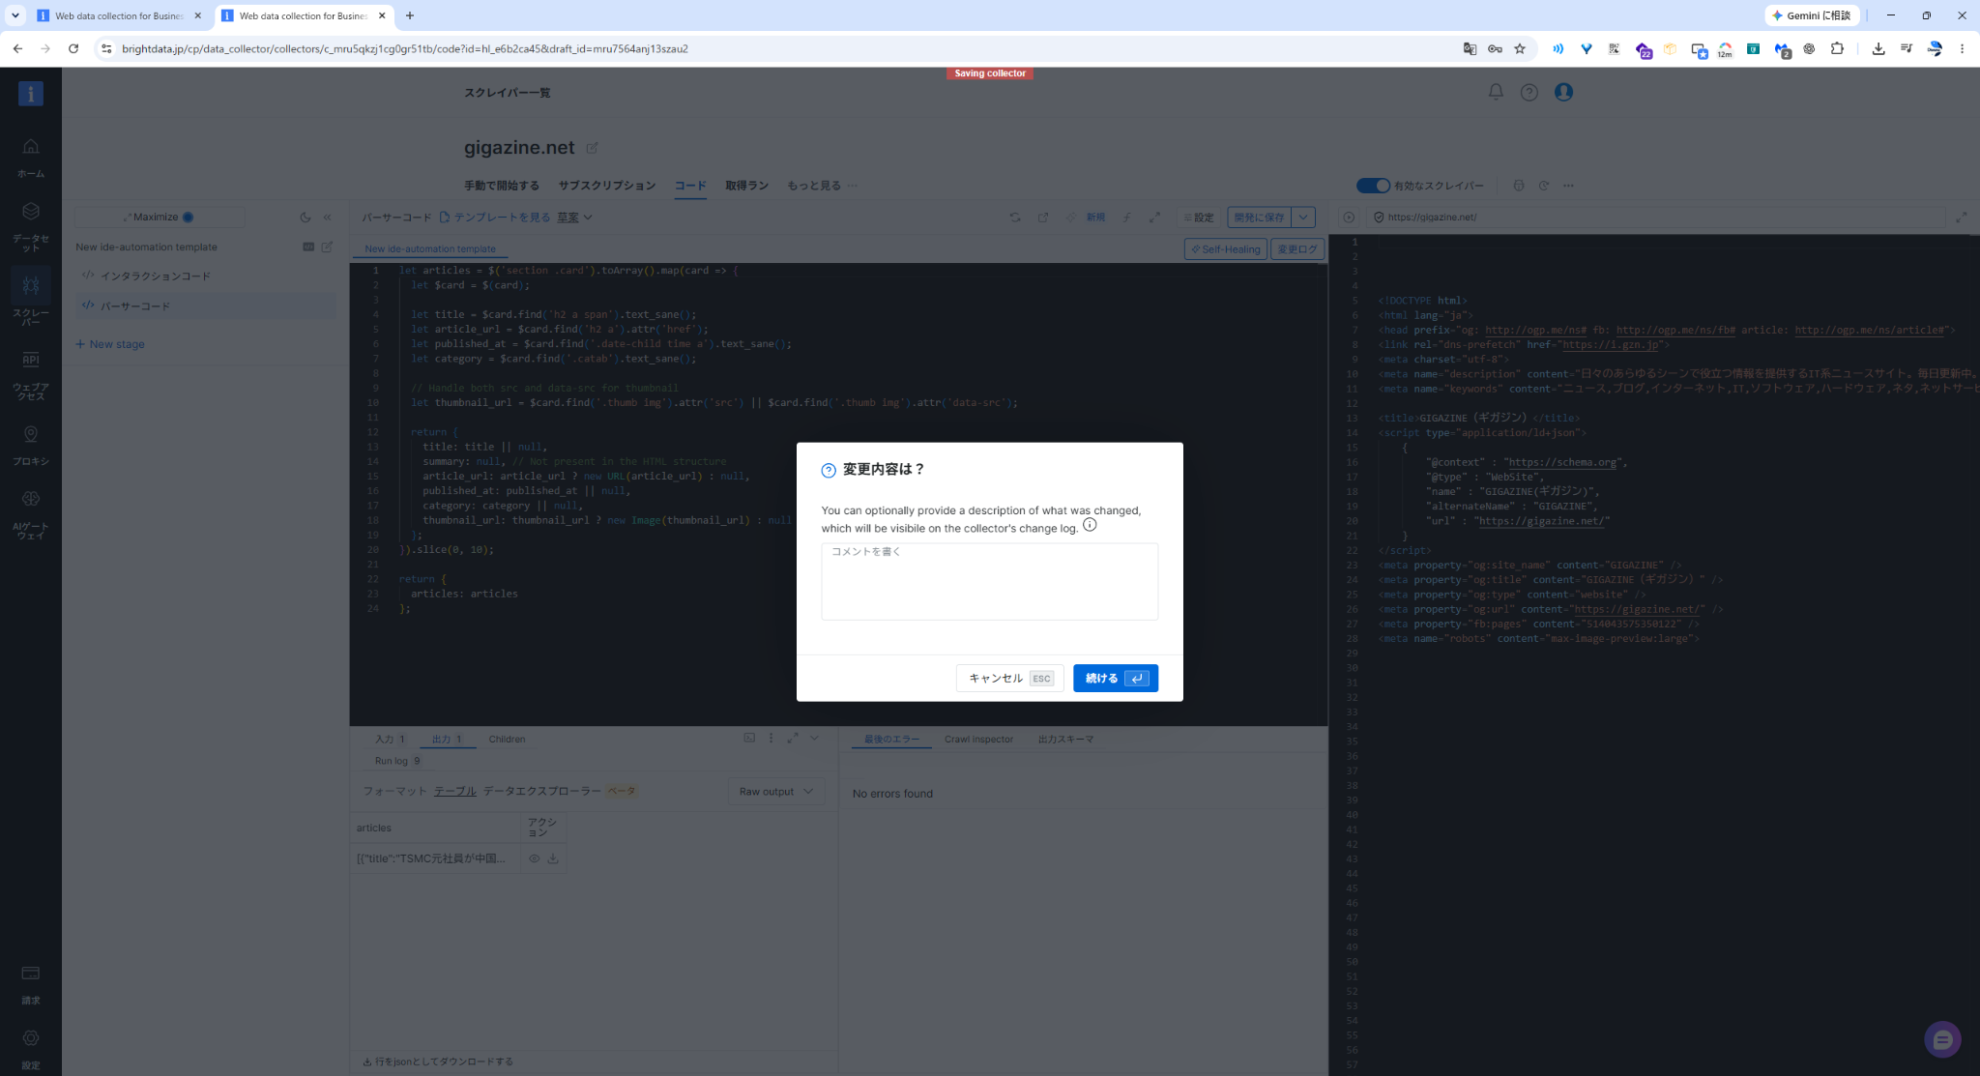Open the スクレイパー sidebar section
The height and width of the screenshot is (1076, 1980).
tap(31, 298)
